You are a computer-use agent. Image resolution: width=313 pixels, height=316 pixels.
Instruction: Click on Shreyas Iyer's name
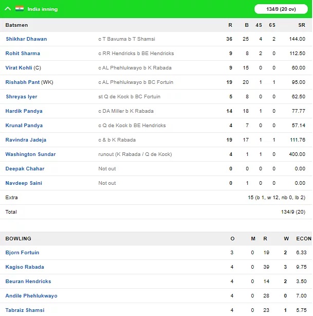click(x=22, y=97)
